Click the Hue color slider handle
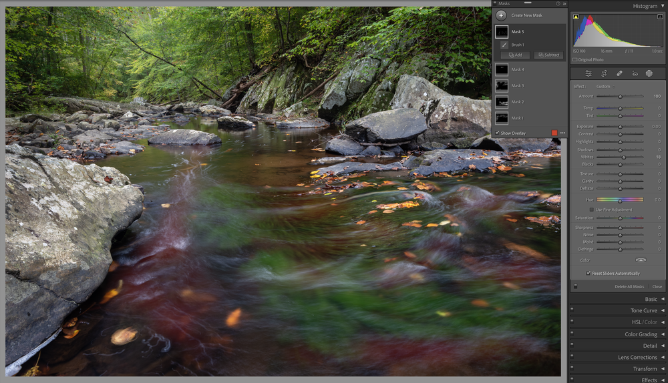 pyautogui.click(x=621, y=200)
